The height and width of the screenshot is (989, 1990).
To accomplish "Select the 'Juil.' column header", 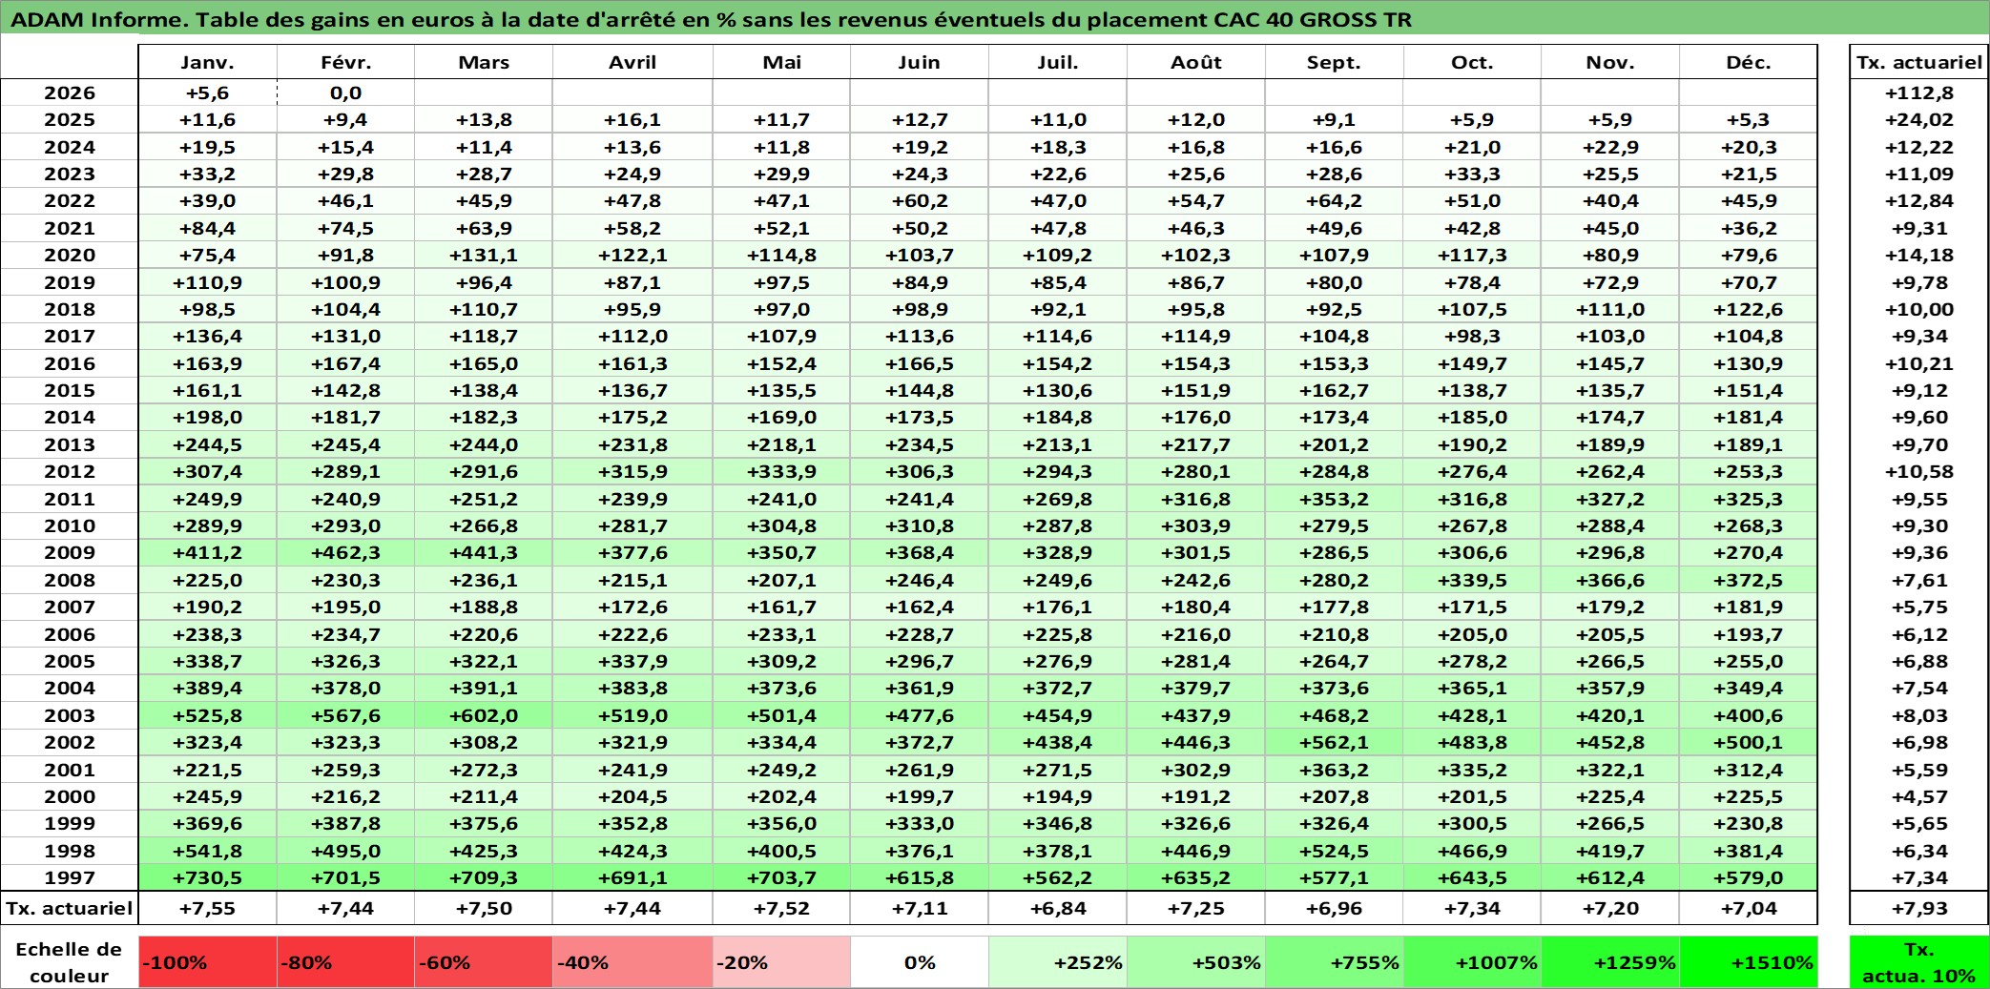I will (x=1058, y=62).
